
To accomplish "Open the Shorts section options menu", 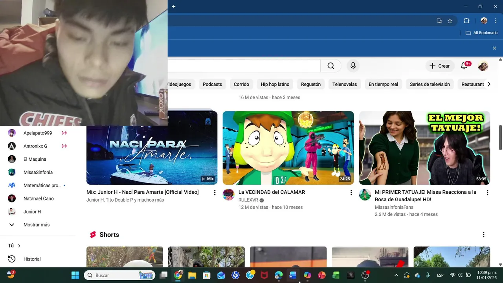I will point(483,235).
